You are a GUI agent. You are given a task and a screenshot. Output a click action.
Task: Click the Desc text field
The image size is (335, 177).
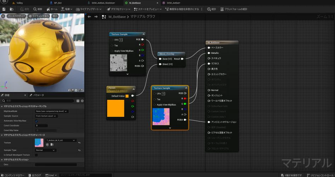(56, 164)
